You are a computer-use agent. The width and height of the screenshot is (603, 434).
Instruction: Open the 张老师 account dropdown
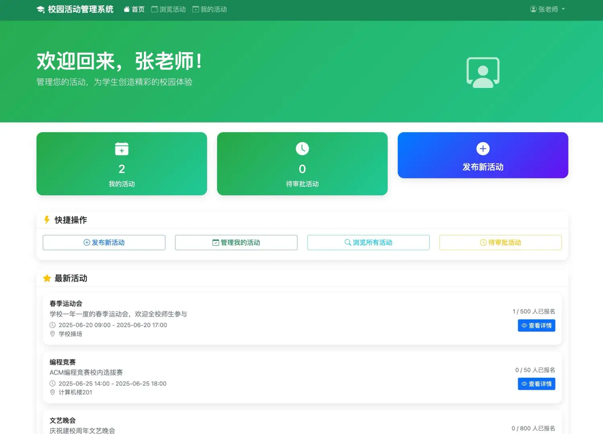(x=548, y=9)
